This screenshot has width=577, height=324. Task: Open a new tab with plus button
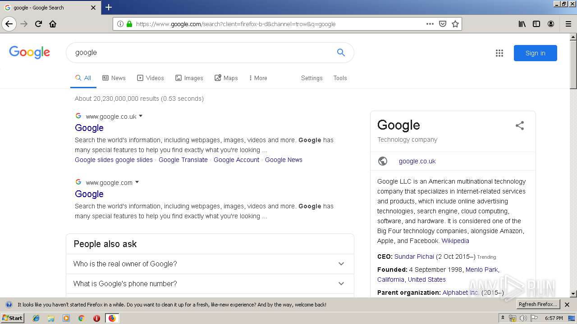point(109,7)
